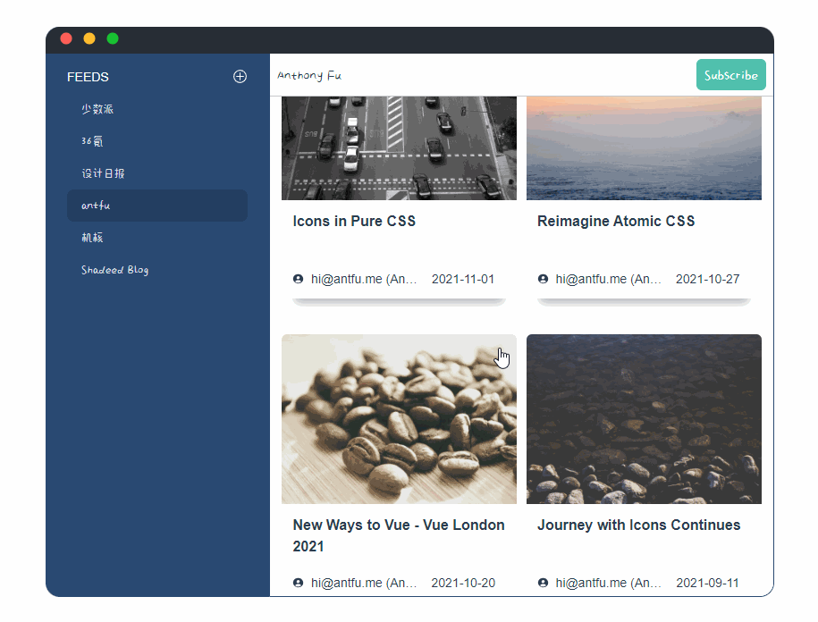Click the date 2021-11-01
This screenshot has height=622, width=818.
(x=463, y=279)
